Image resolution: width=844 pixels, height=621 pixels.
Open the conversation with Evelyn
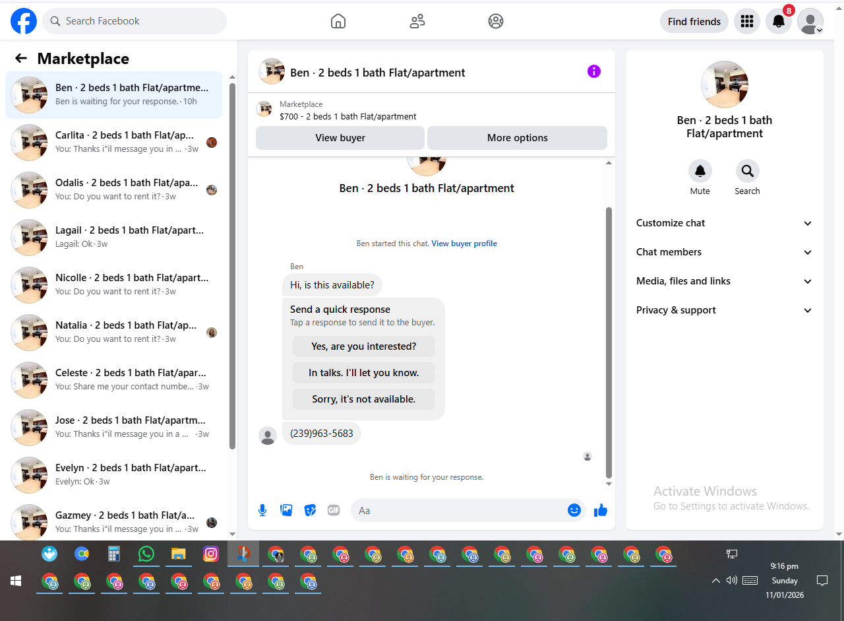pyautogui.click(x=113, y=475)
